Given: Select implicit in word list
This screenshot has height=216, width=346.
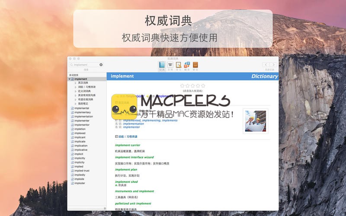Looking at the screenshot, I should [x=79, y=154].
